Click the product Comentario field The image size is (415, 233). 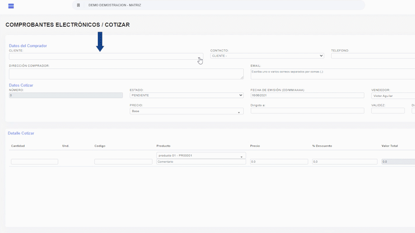[x=201, y=162]
